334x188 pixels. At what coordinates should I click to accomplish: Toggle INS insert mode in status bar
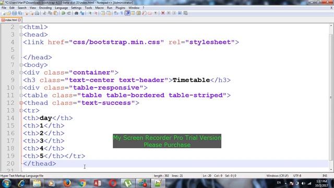pyautogui.click(x=325, y=175)
